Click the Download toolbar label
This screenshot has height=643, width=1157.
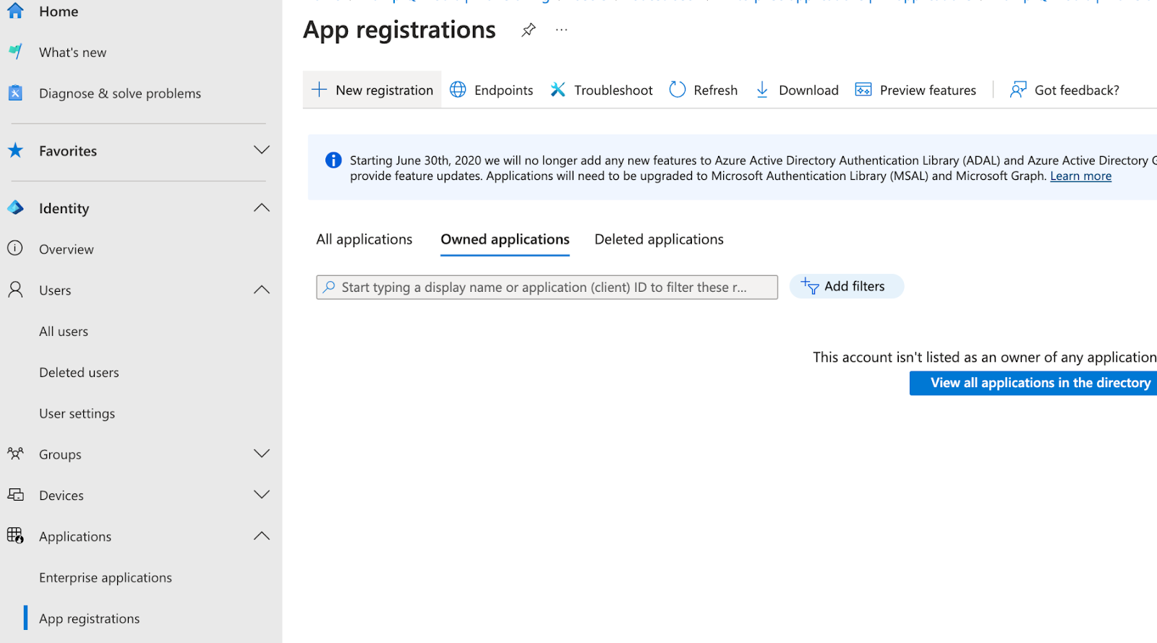coord(808,90)
